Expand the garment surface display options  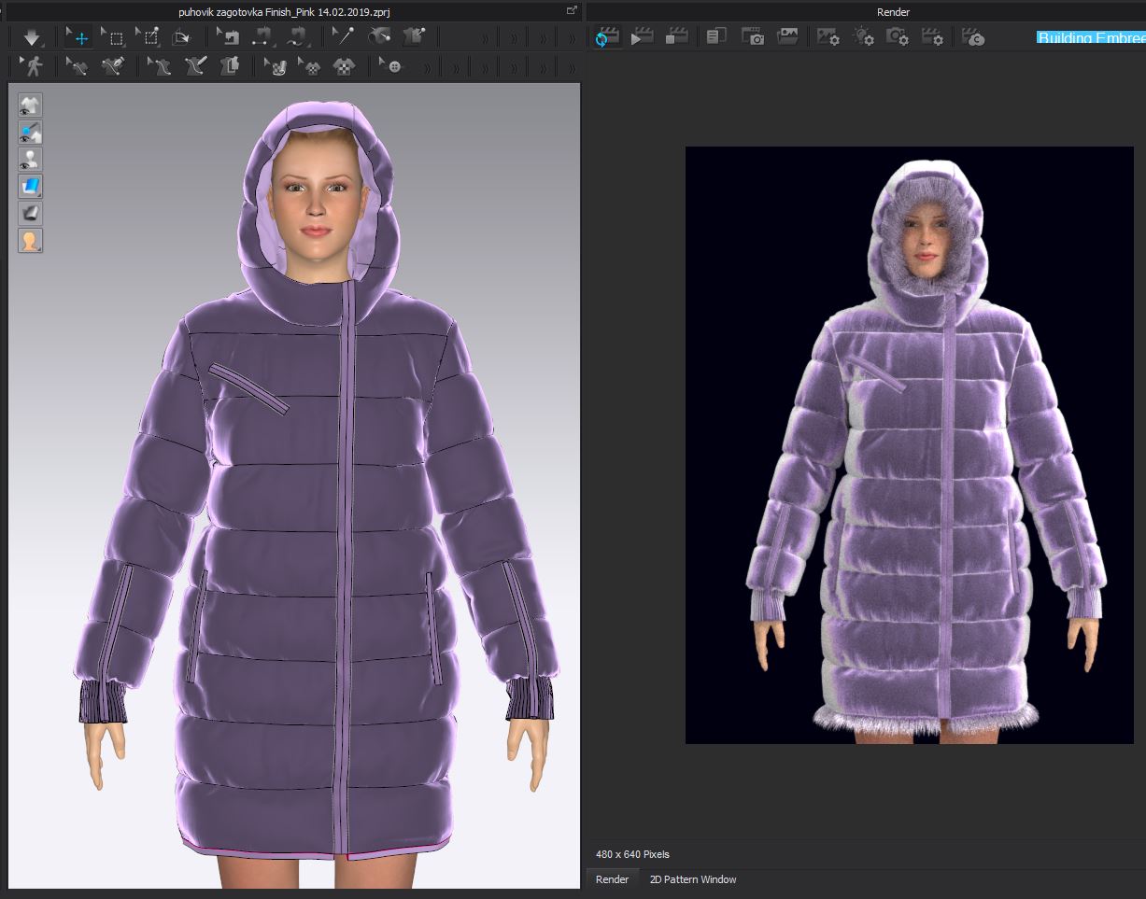pyautogui.click(x=31, y=187)
